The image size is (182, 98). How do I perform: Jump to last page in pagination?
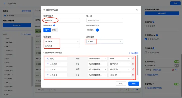pyautogui.click(x=137, y=90)
